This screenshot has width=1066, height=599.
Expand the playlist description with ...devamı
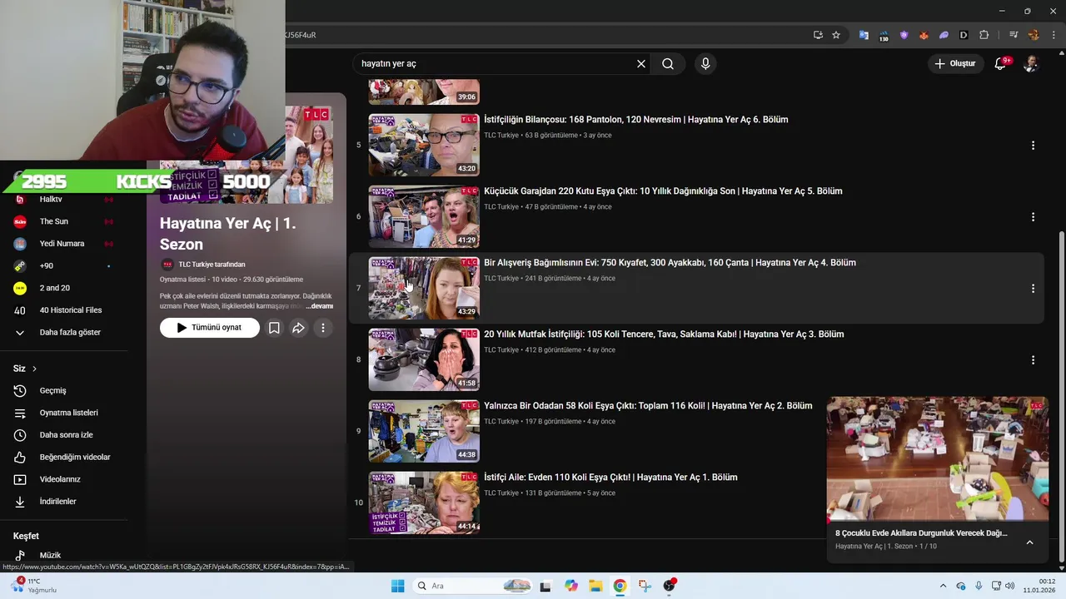[320, 306]
